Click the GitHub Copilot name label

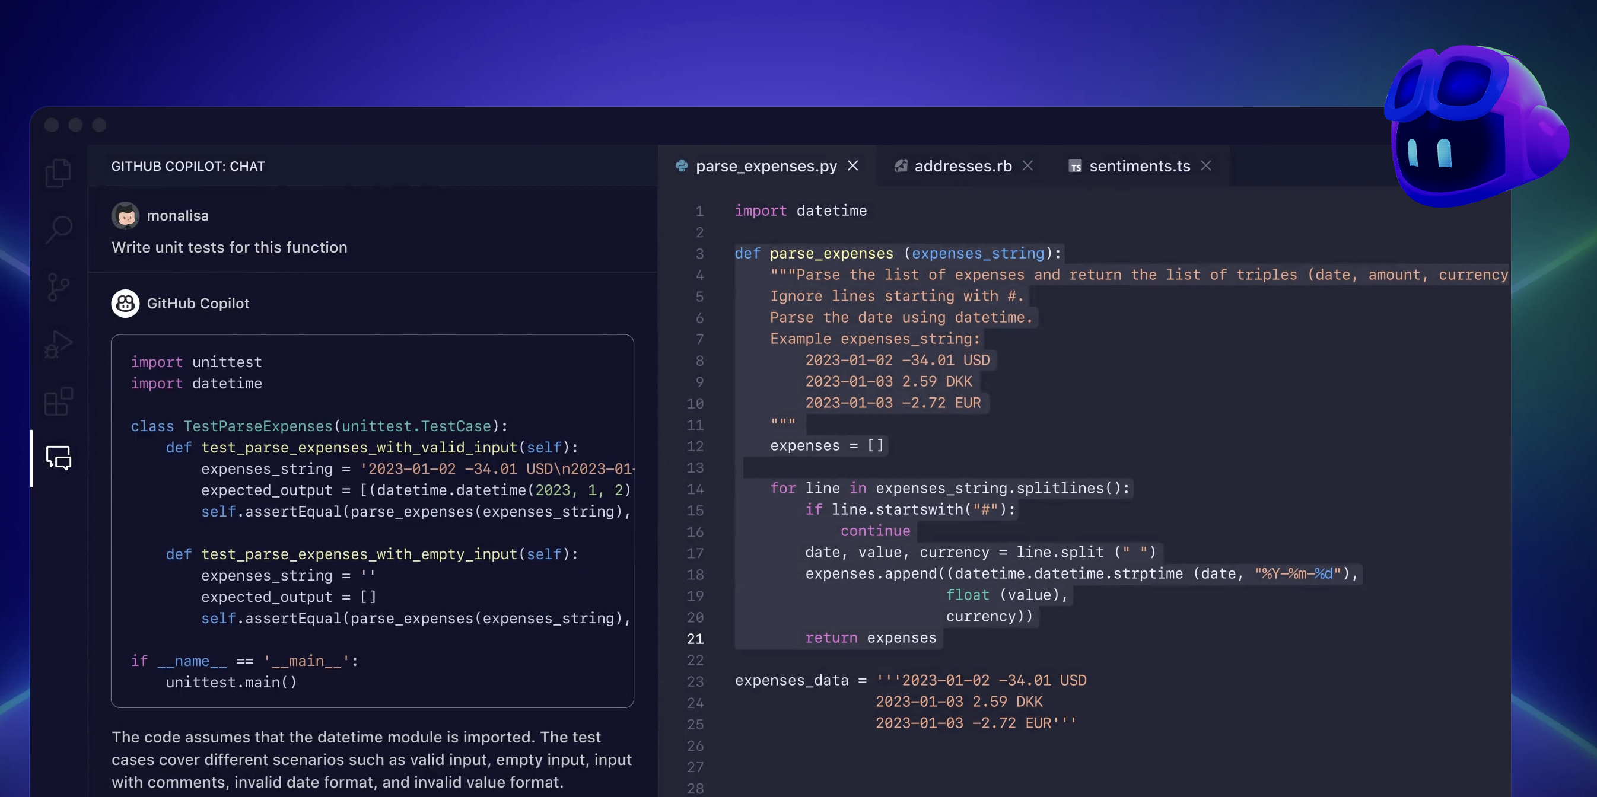(x=198, y=304)
